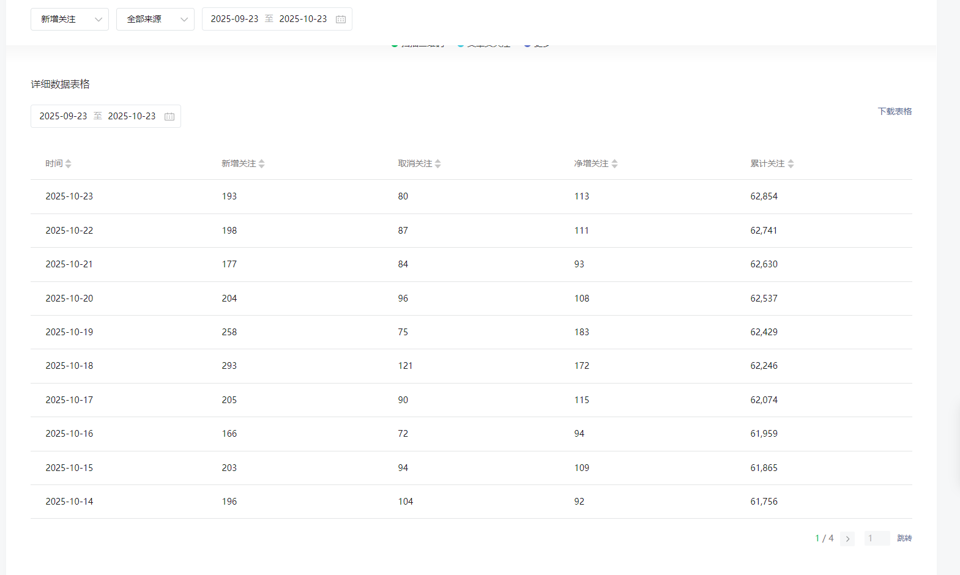Click top start date 2025-09-23
960x575 pixels.
tap(234, 19)
